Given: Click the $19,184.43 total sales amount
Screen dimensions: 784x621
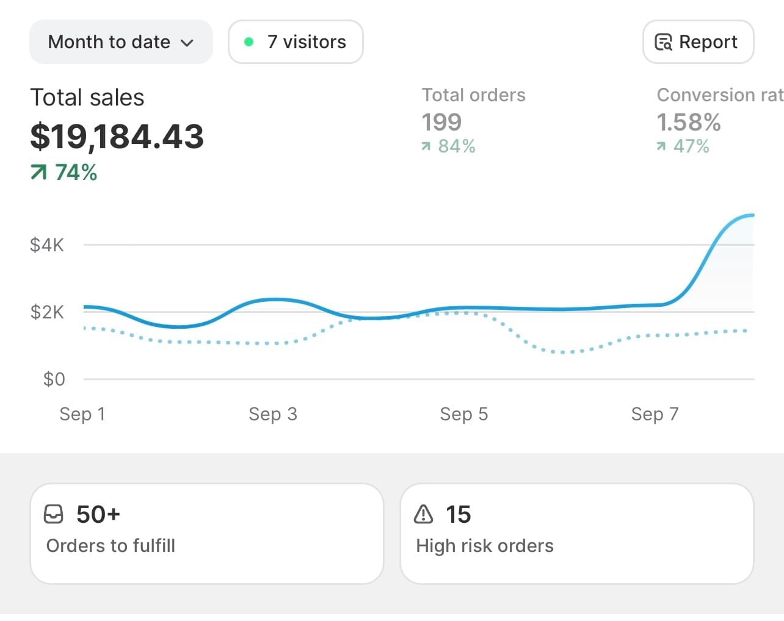Looking at the screenshot, I should point(117,136).
